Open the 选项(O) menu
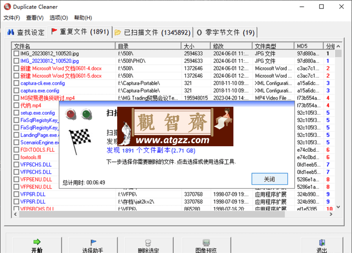 [58, 18]
